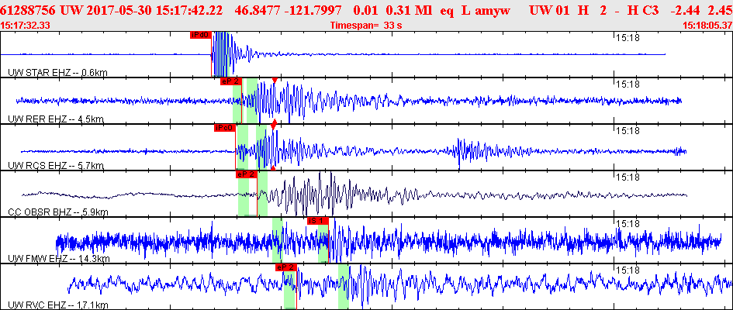Click the red triangle marker on RER trace
The image size is (733, 310).
[x=275, y=81]
